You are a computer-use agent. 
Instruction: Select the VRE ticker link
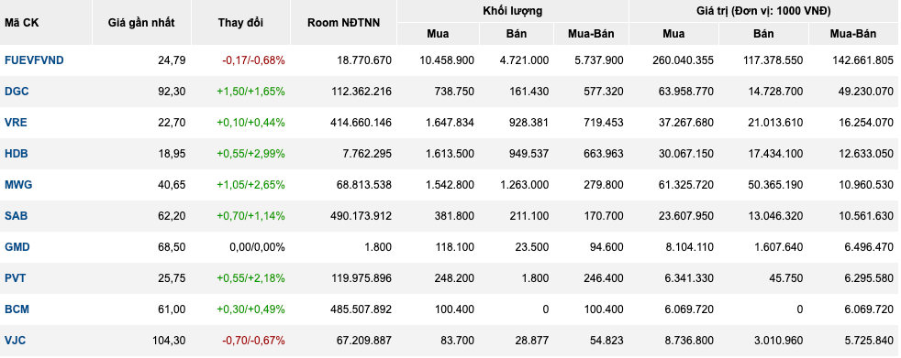click(16, 122)
